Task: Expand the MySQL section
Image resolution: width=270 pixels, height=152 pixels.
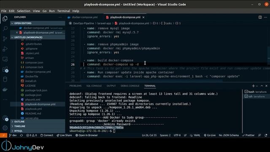Action: (38, 131)
